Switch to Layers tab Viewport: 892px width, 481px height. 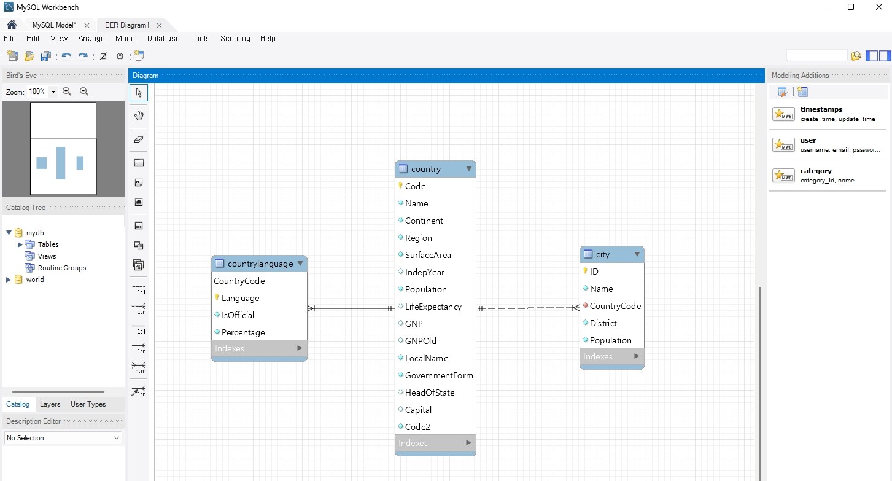[x=50, y=404]
